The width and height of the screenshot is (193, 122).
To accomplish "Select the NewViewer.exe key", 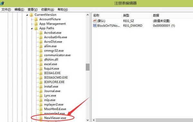I will (55, 118).
